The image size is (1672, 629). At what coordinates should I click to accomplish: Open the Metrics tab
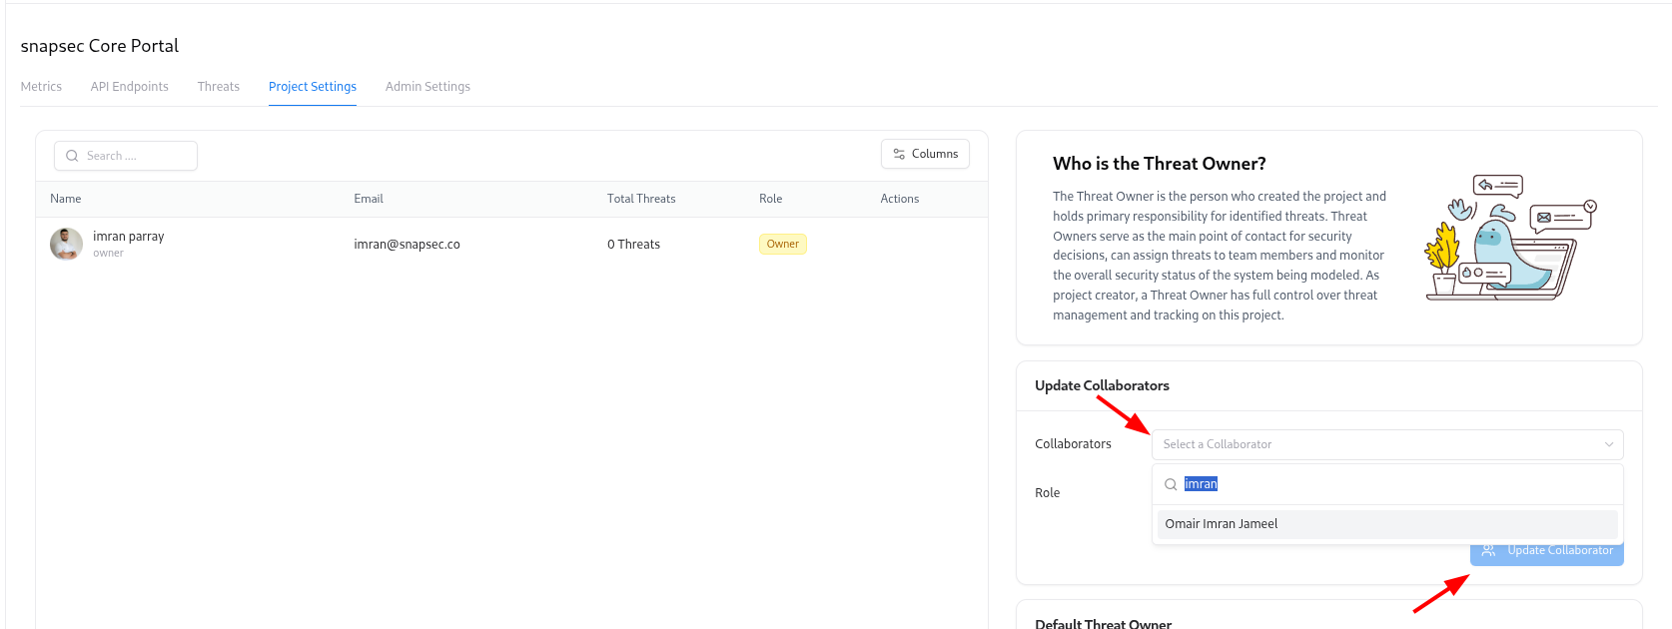[41, 87]
